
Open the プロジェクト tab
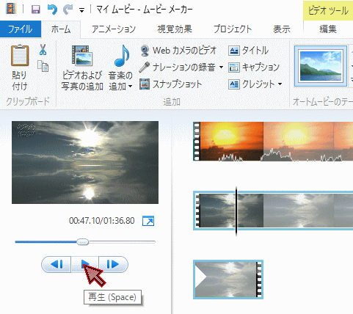tap(233, 29)
